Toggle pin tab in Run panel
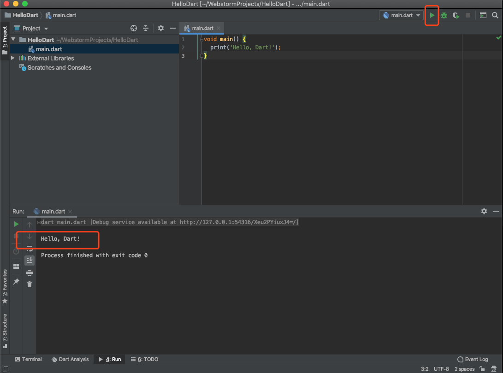 pyautogui.click(x=16, y=282)
